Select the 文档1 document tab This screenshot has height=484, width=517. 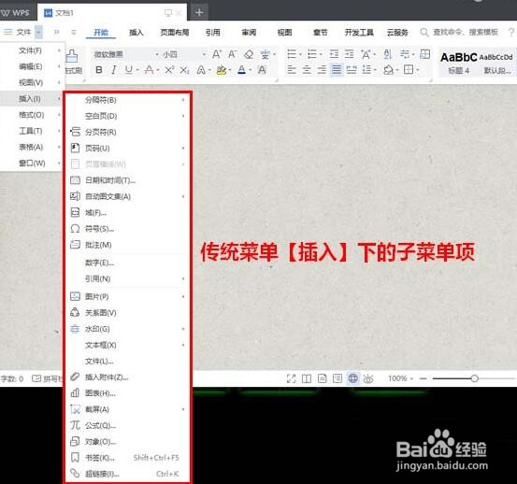pos(112,13)
